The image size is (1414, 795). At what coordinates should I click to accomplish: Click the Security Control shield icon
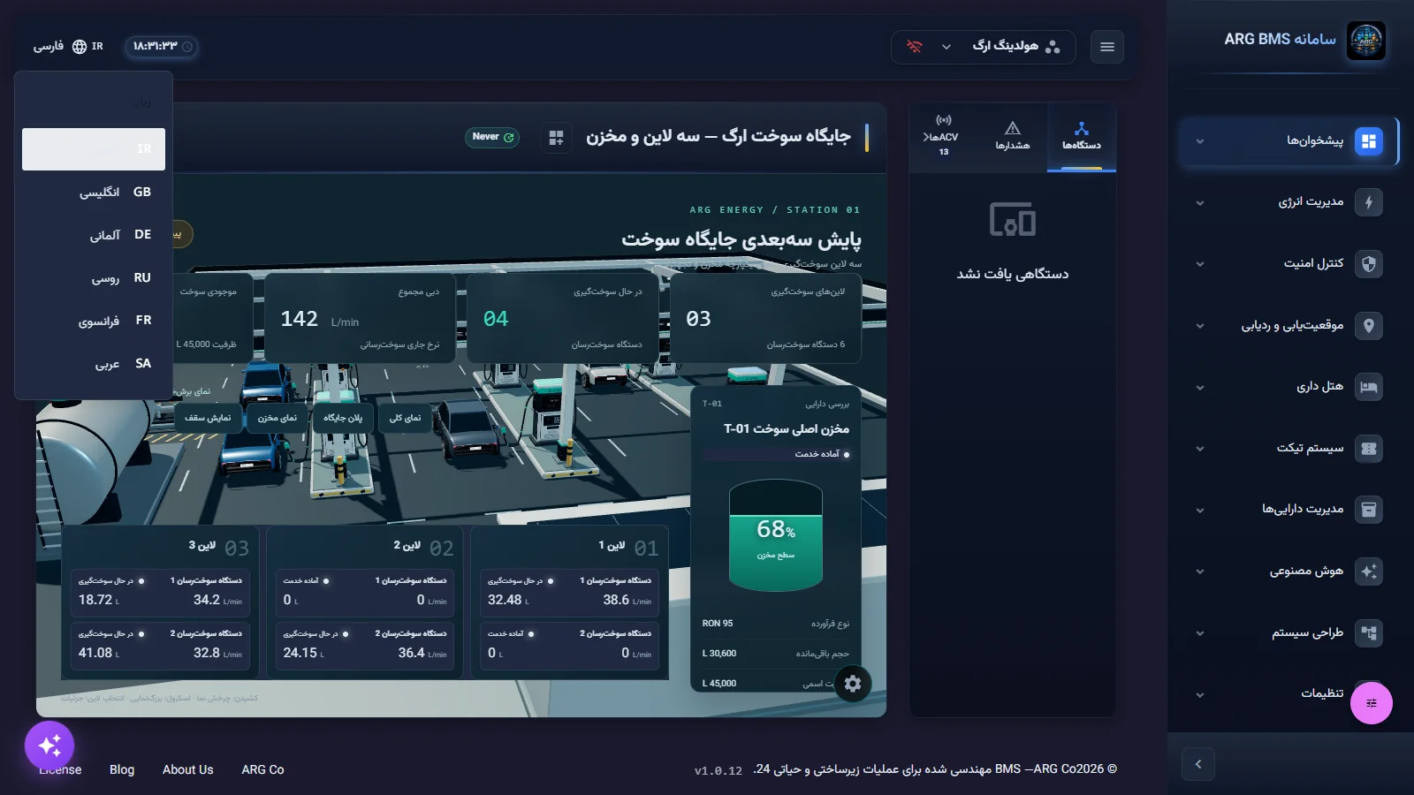[x=1369, y=264]
